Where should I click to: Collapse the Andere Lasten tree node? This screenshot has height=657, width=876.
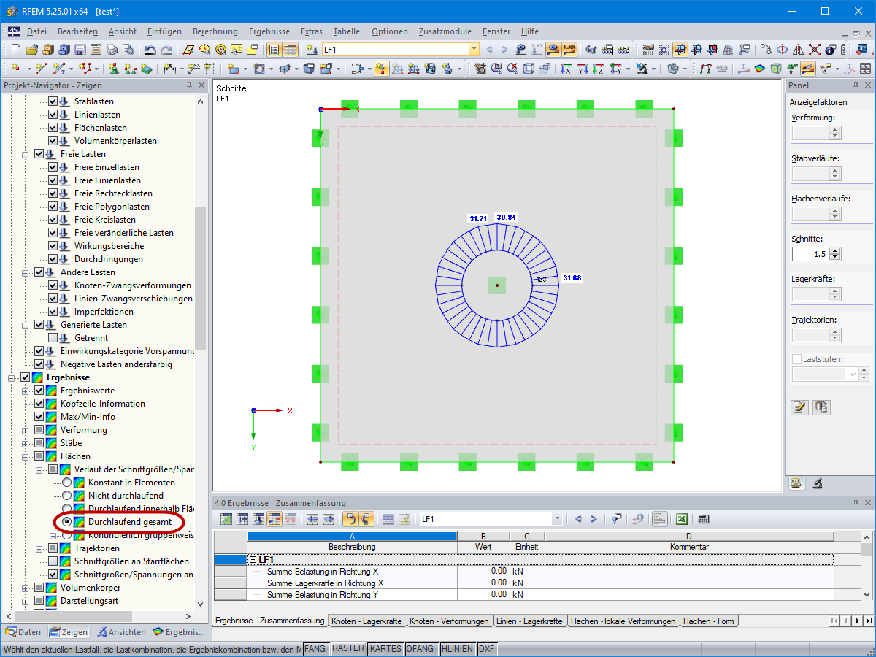pos(26,272)
